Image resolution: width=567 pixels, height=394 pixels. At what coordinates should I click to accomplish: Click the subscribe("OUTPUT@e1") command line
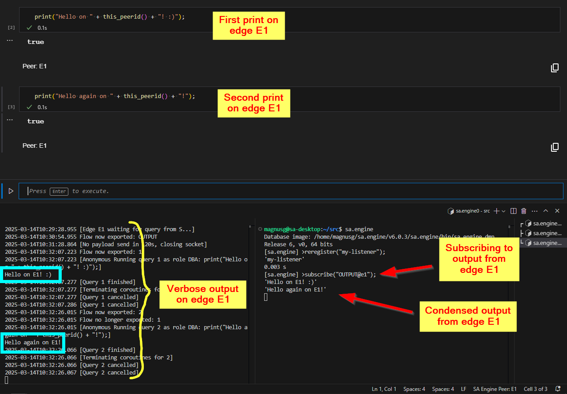tap(320, 274)
